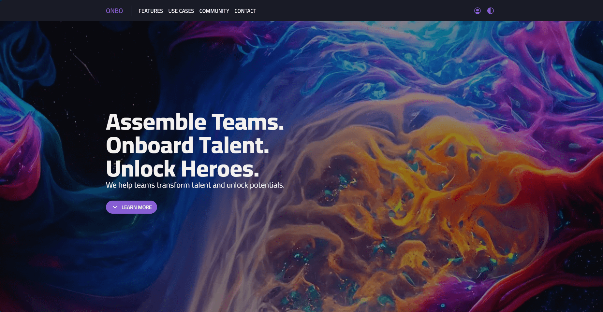This screenshot has width=603, height=312.
Task: Select the 'Onboard Talent.' headline line
Action: click(187, 146)
